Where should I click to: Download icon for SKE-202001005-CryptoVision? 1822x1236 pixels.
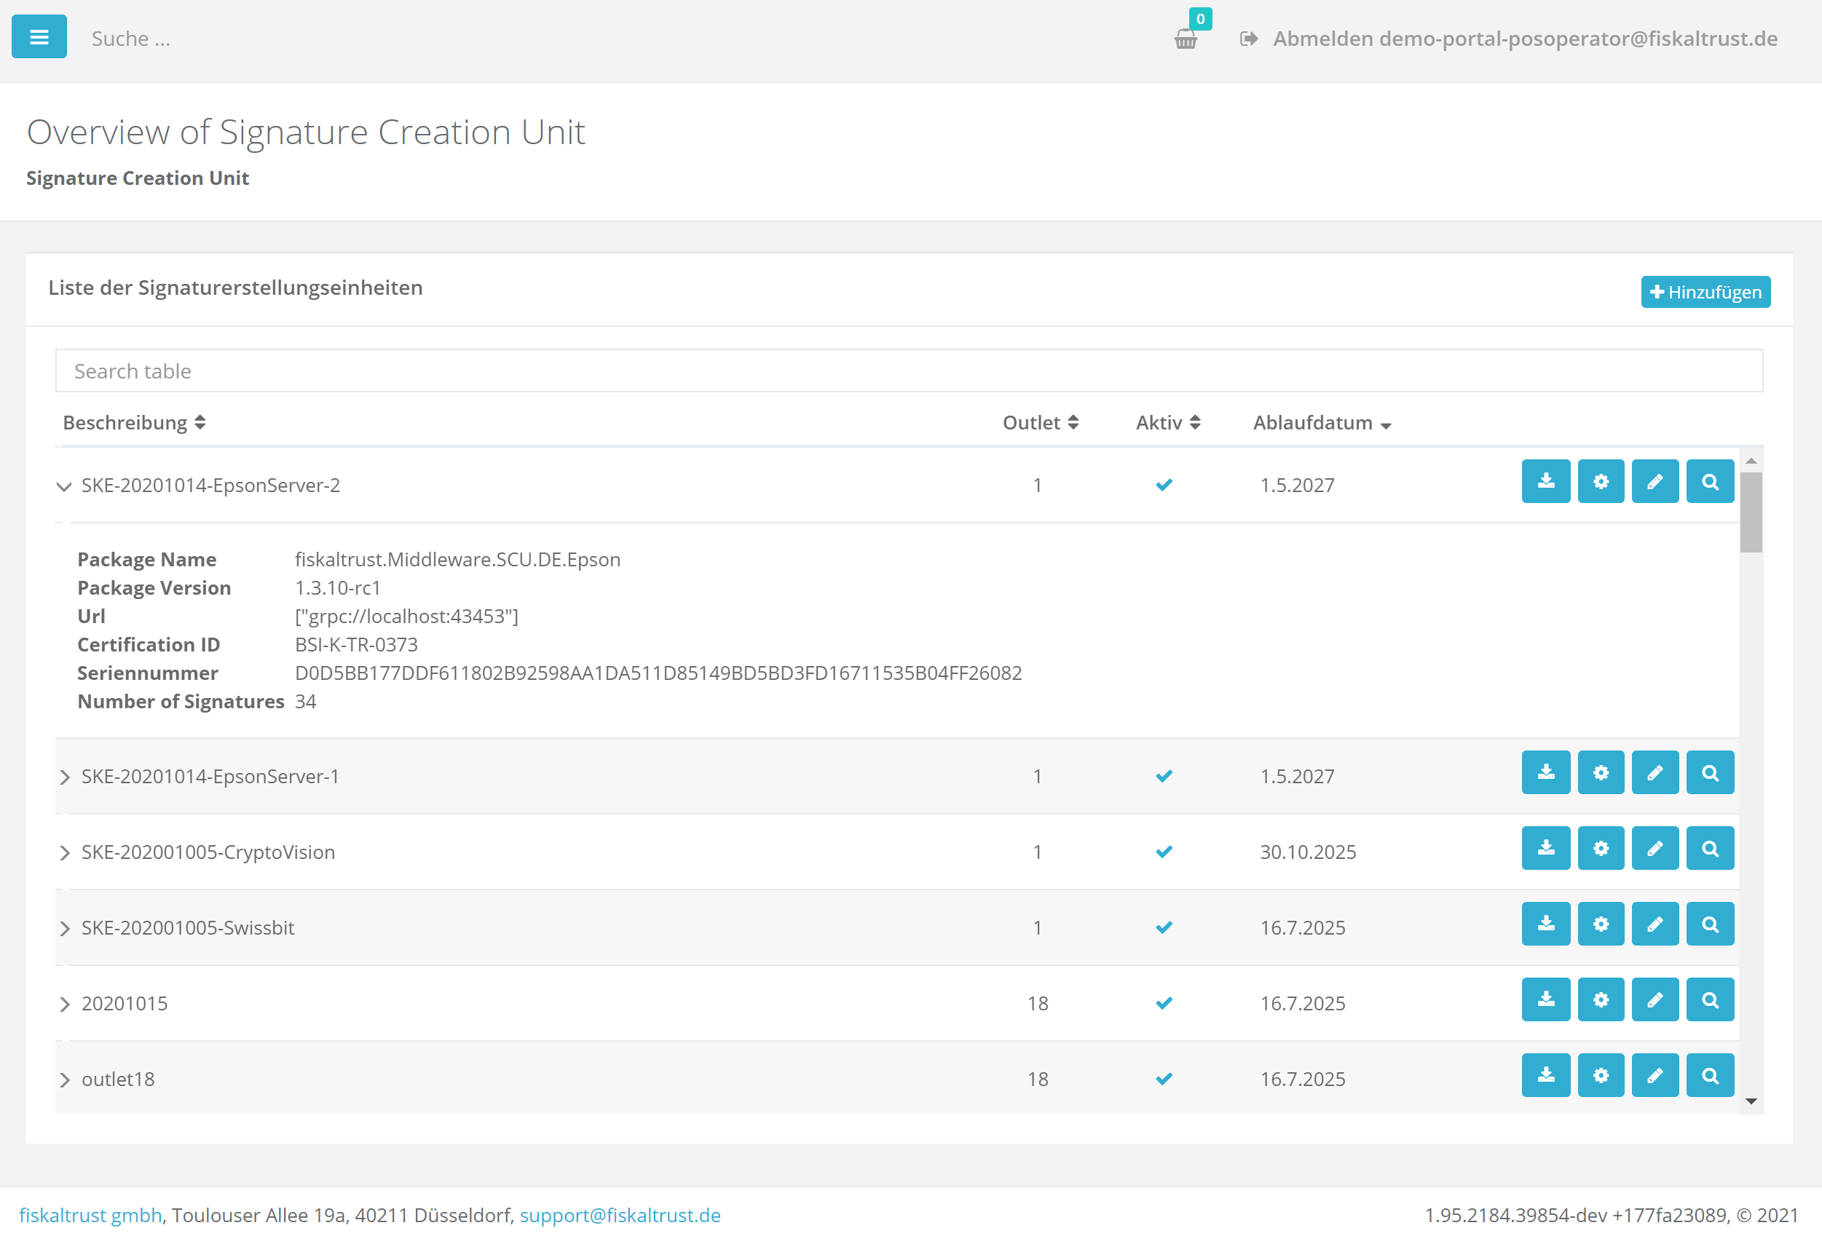[1545, 848]
